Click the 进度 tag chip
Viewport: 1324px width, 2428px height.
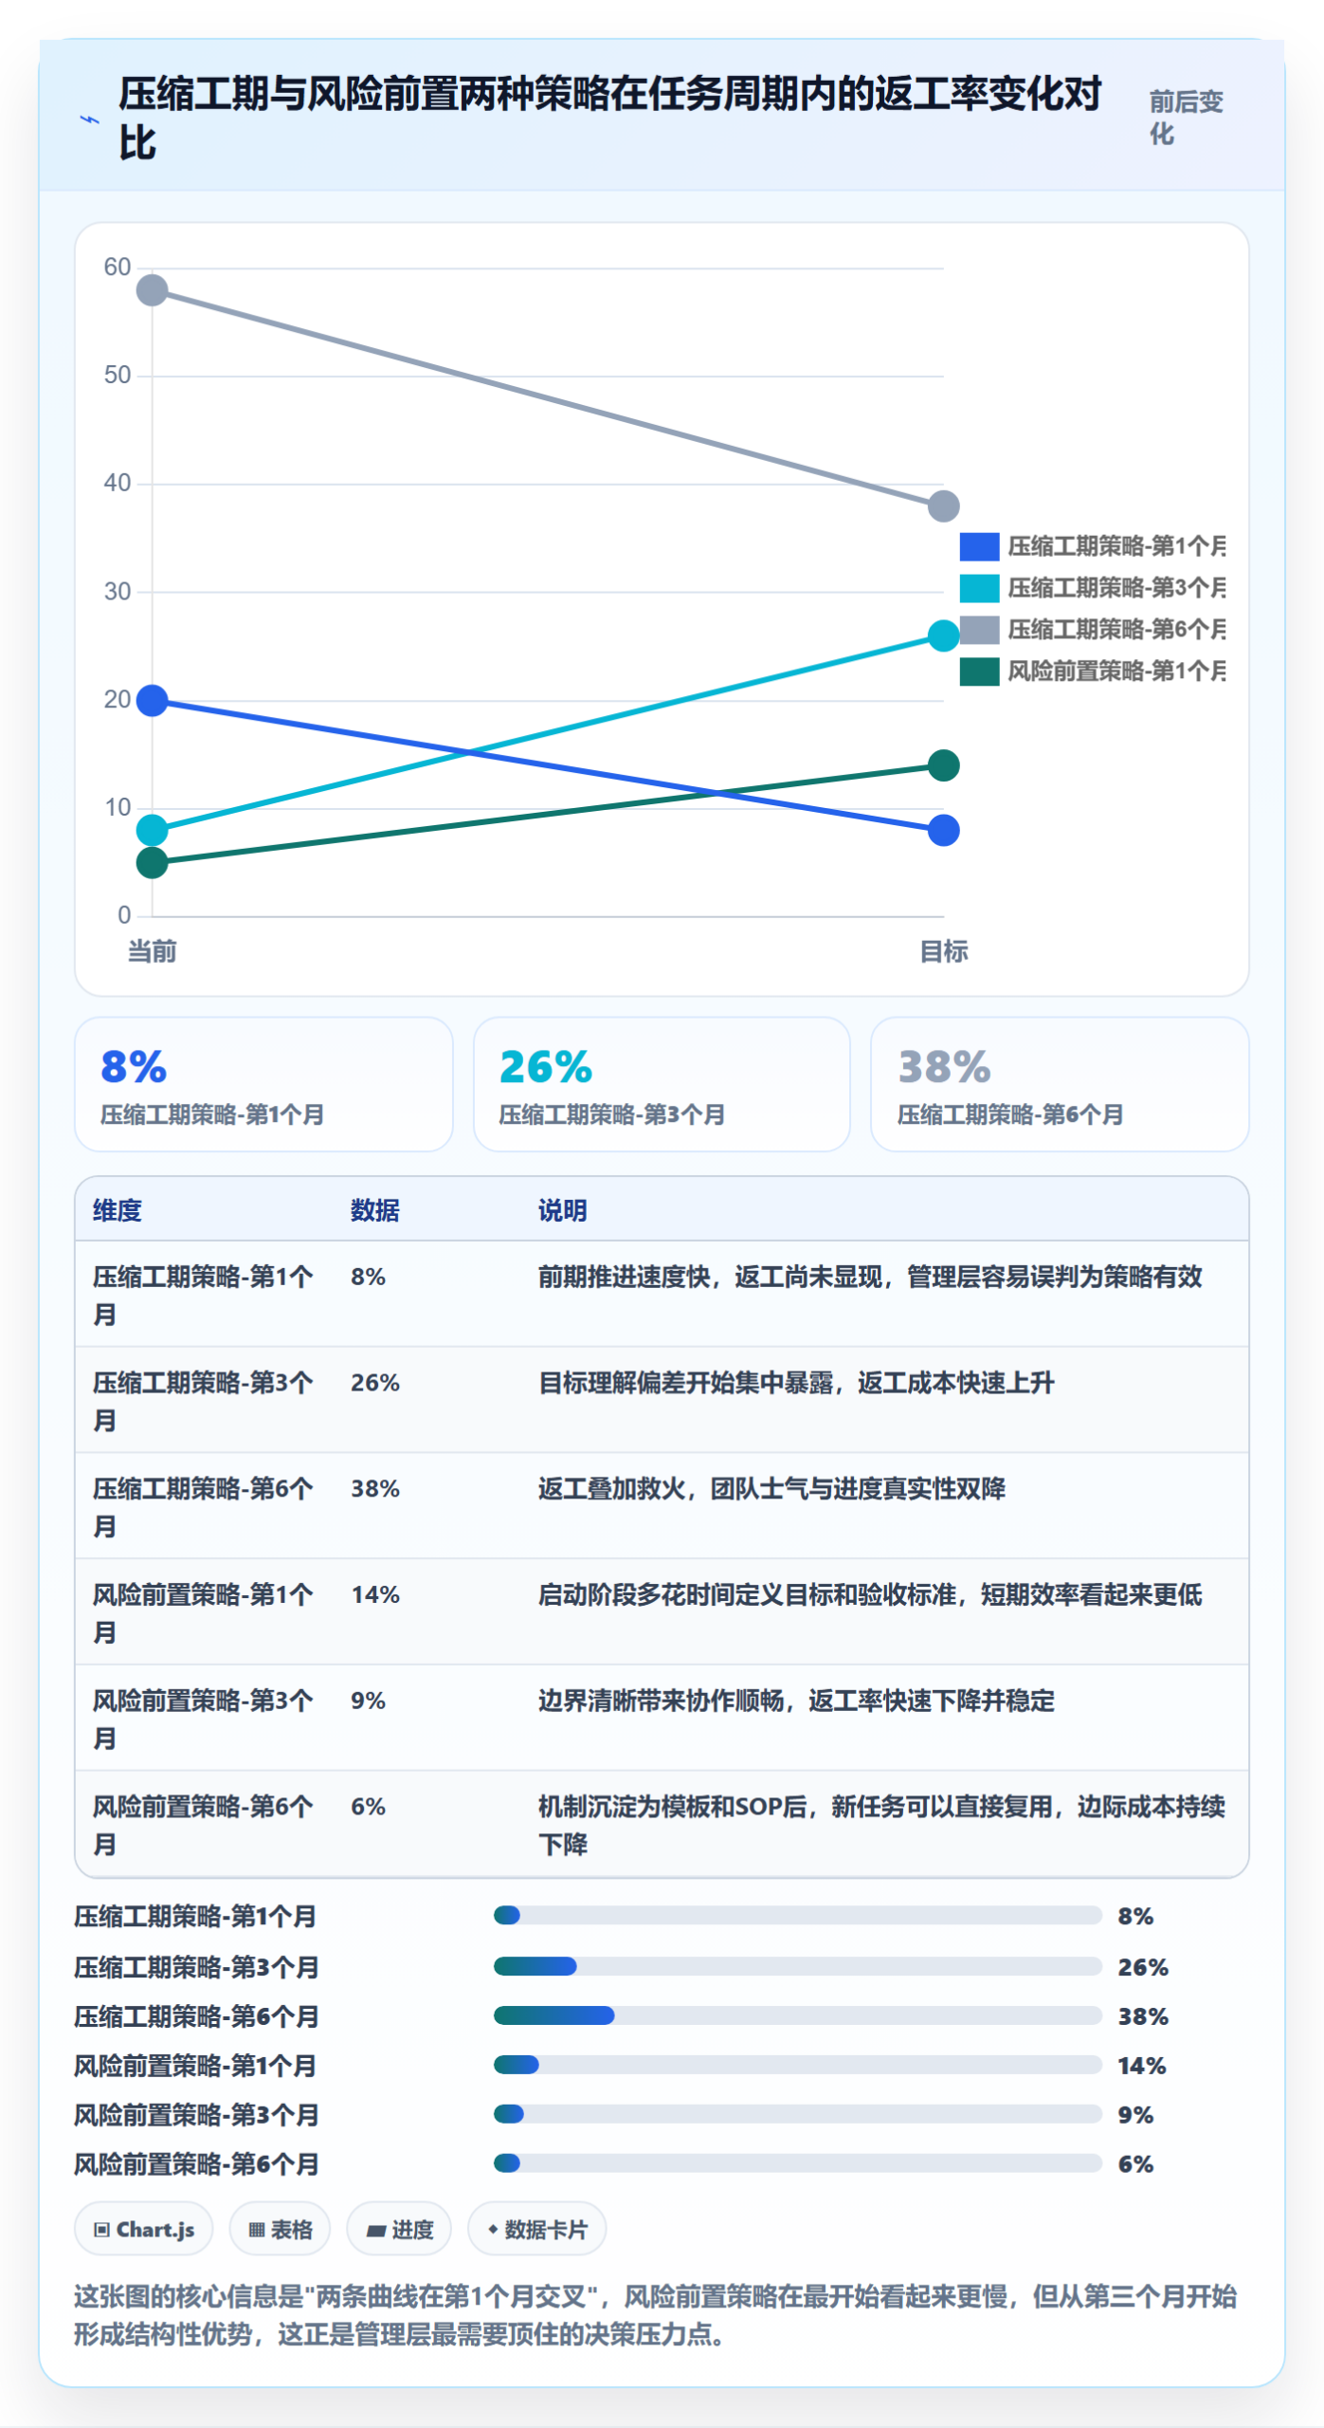pyautogui.click(x=399, y=2229)
